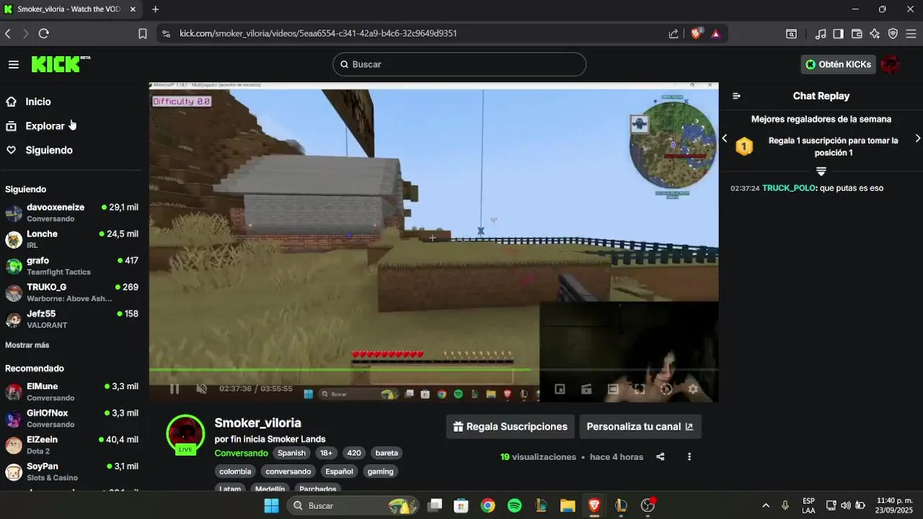Collapse the weekly gifters leaderboard

tap(821, 171)
